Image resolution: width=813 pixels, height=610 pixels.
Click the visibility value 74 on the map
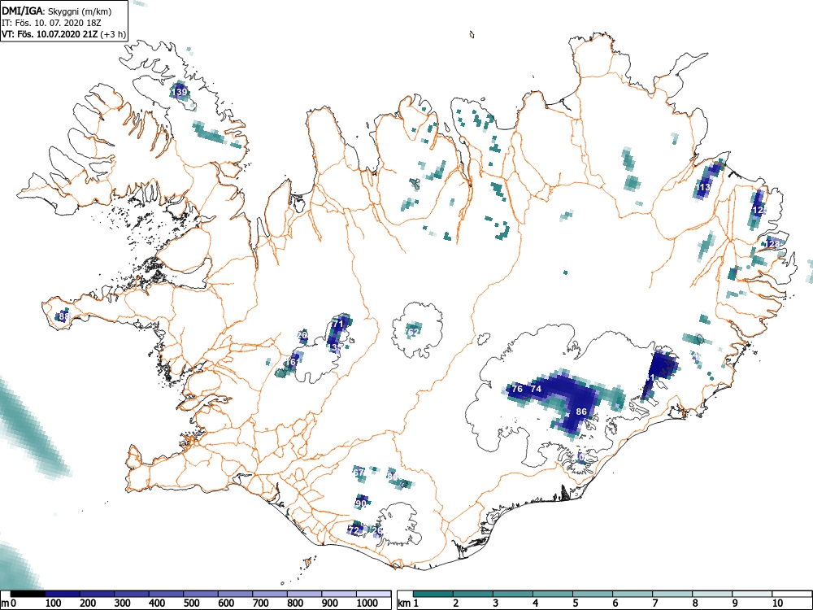[x=536, y=389]
